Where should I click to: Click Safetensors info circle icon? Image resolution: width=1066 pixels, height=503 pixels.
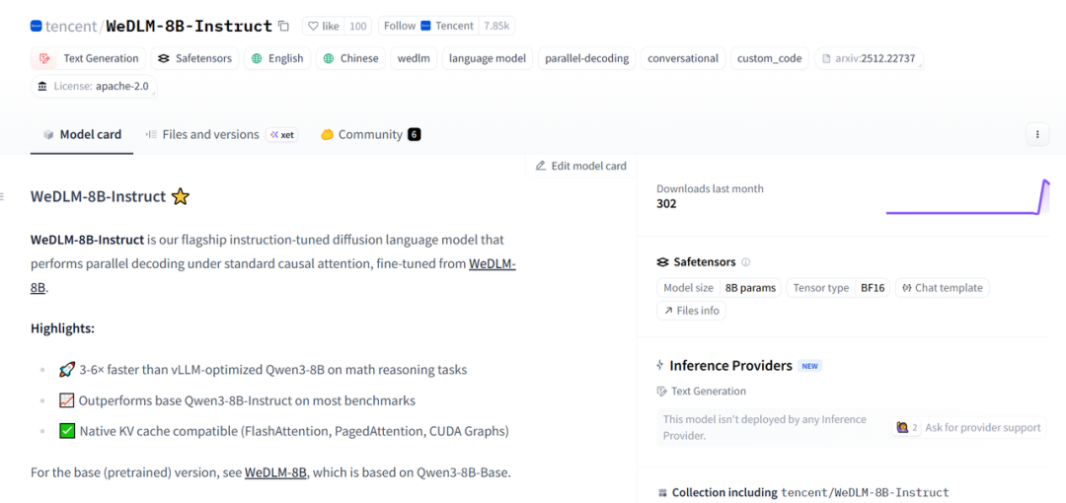[746, 262]
